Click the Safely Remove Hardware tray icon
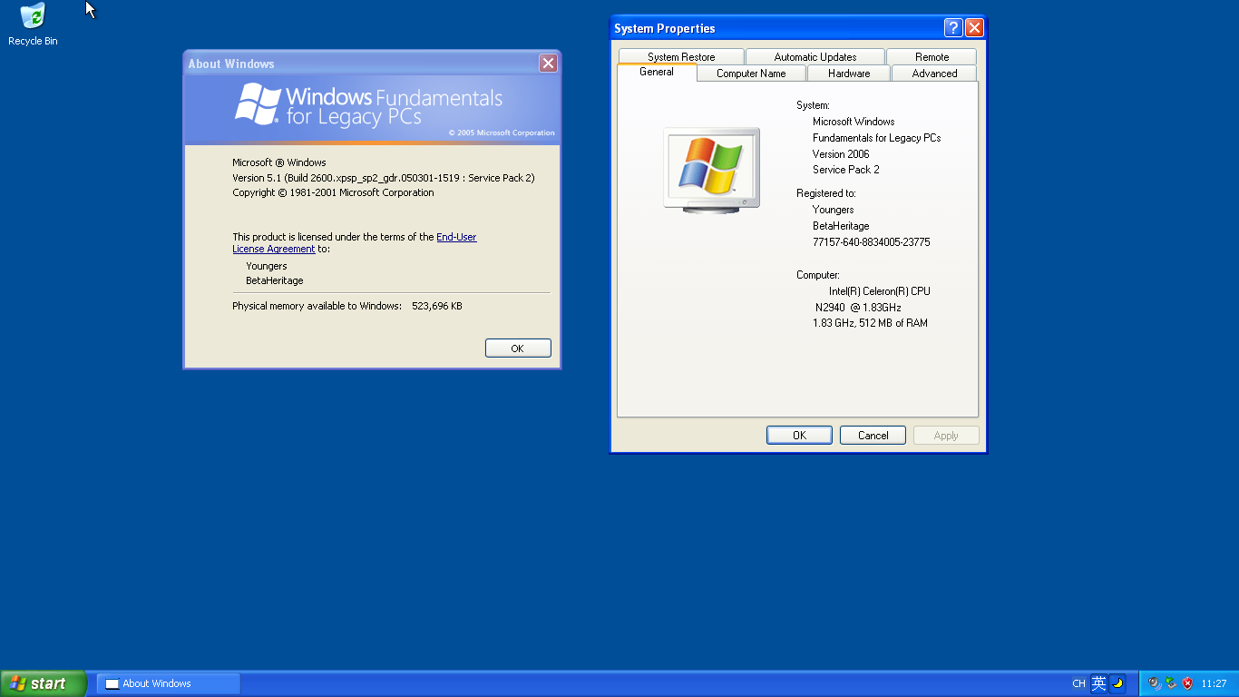This screenshot has height=697, width=1239. pyautogui.click(x=1171, y=683)
